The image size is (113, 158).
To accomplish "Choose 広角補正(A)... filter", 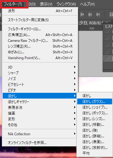I will (40, 35).
